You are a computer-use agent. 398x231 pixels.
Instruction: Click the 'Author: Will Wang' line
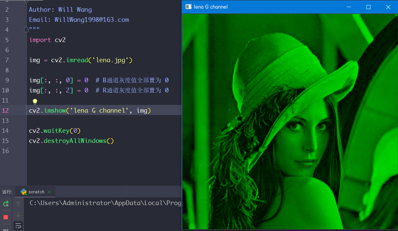[x=61, y=10]
